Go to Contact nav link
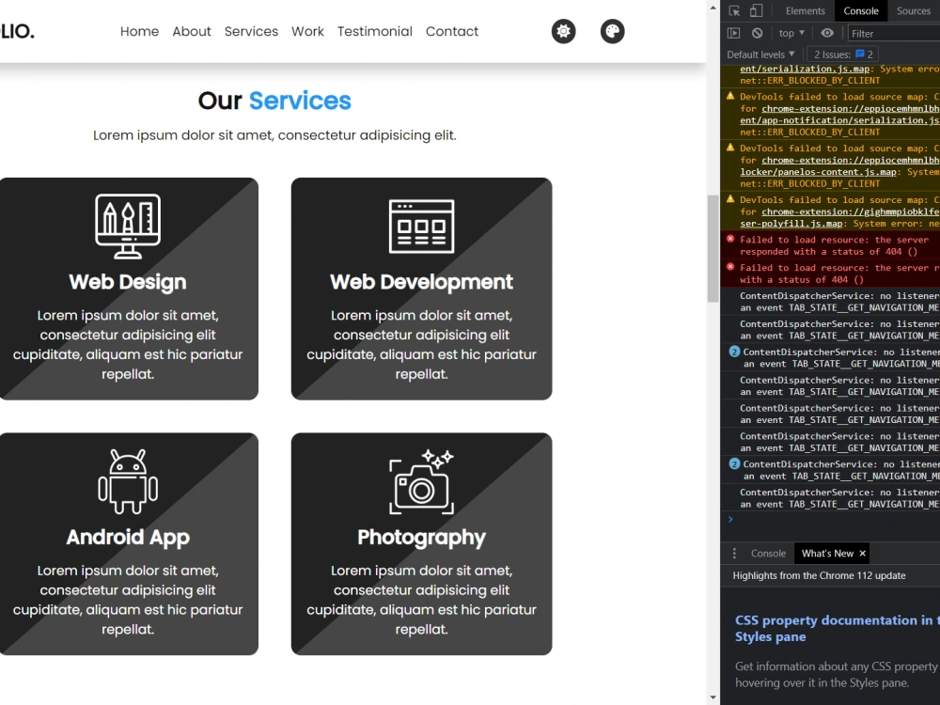The image size is (940, 705). pyautogui.click(x=452, y=31)
